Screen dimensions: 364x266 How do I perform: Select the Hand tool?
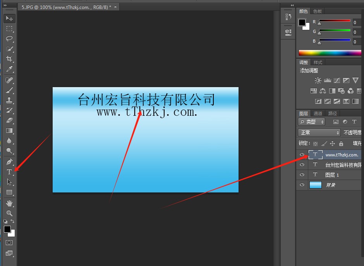coord(9,203)
